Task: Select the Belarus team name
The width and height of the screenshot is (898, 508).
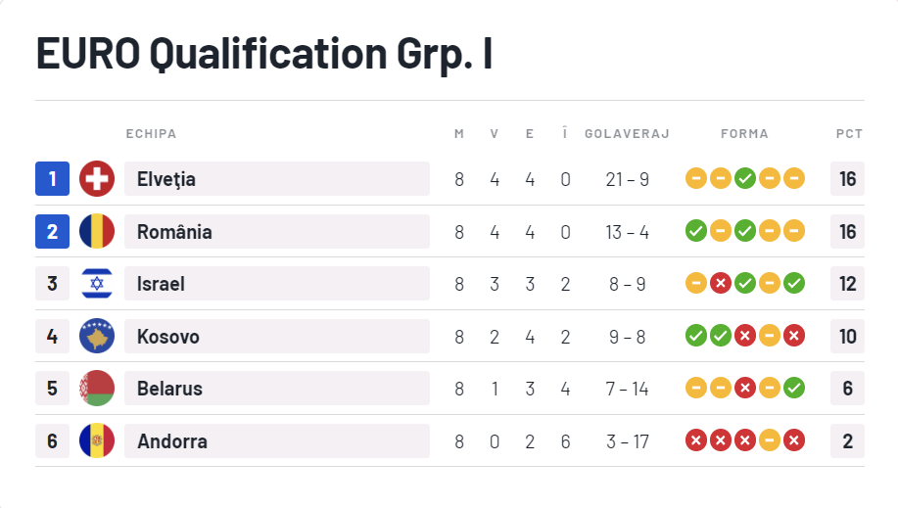Action: tap(169, 389)
